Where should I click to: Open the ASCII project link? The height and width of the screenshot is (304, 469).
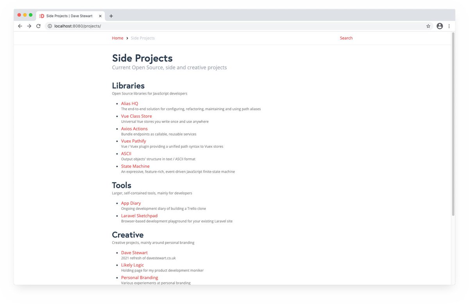tap(126, 154)
